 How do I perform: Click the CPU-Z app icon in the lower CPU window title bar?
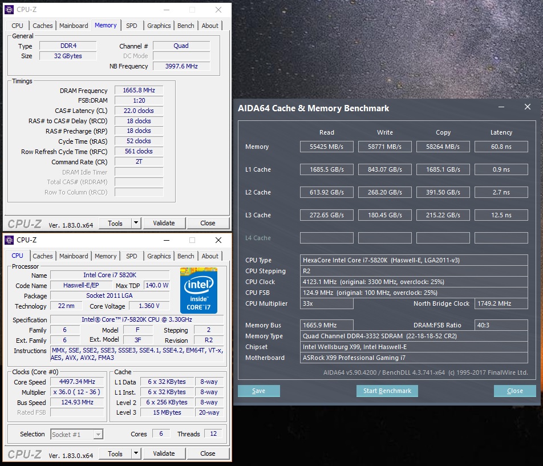pos(9,240)
